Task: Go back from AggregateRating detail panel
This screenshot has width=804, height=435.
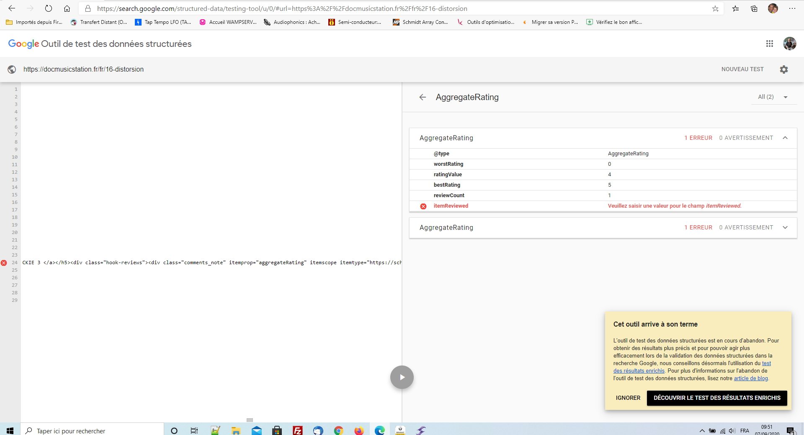Action: coord(423,97)
